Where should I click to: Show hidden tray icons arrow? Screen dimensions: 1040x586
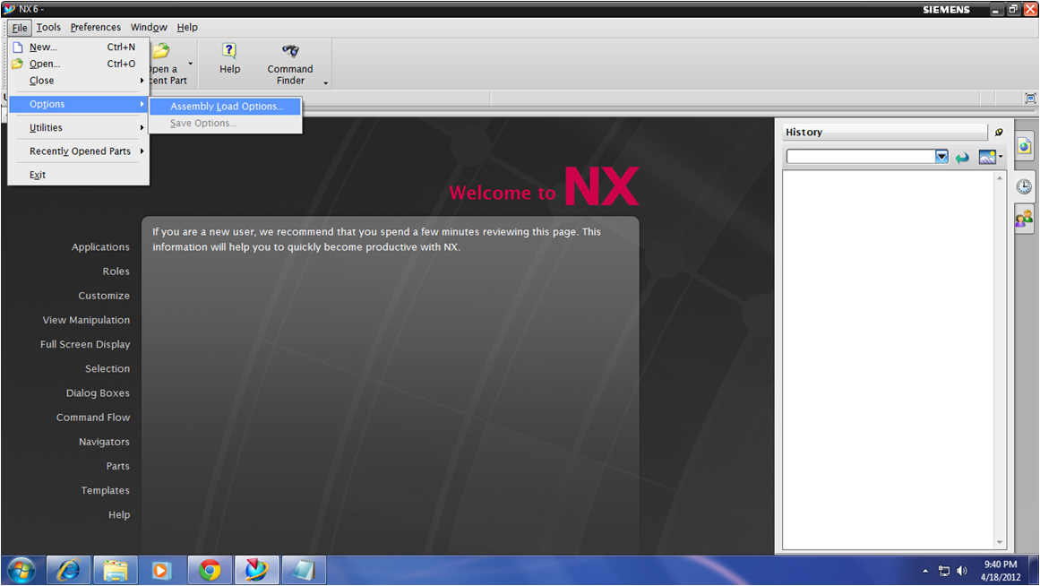(x=925, y=571)
